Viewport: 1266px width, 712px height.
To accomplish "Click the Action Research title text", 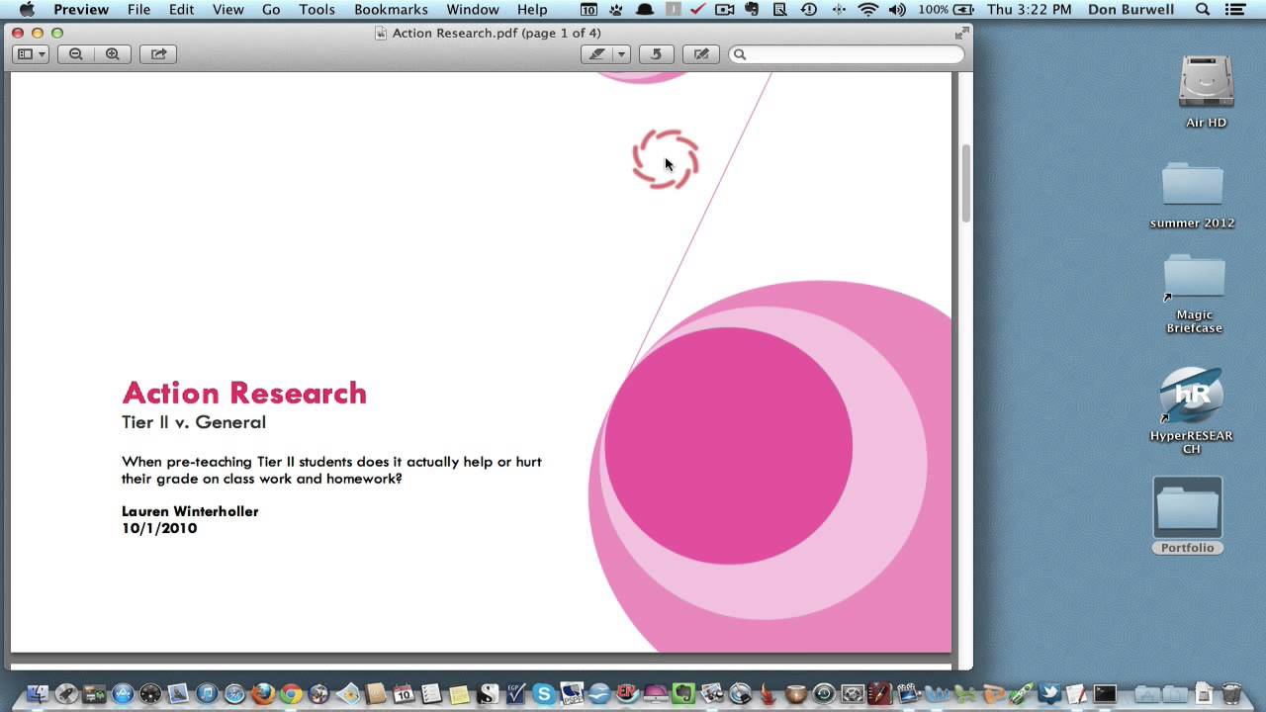I will coord(244,393).
